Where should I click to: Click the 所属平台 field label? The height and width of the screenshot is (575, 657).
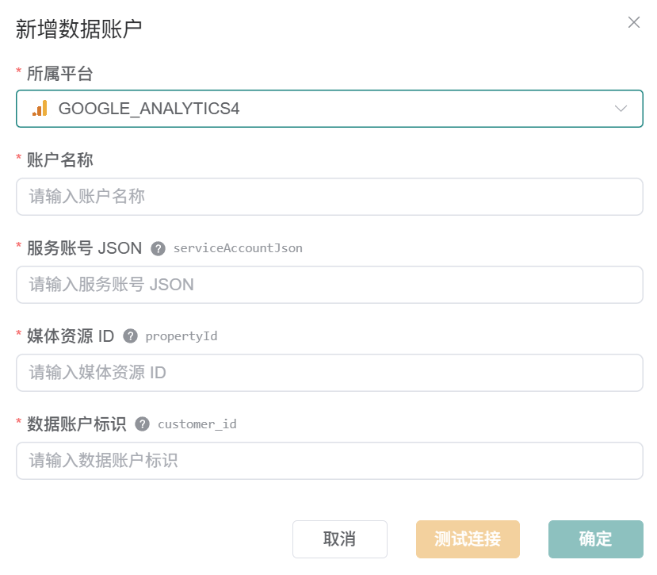[60, 74]
